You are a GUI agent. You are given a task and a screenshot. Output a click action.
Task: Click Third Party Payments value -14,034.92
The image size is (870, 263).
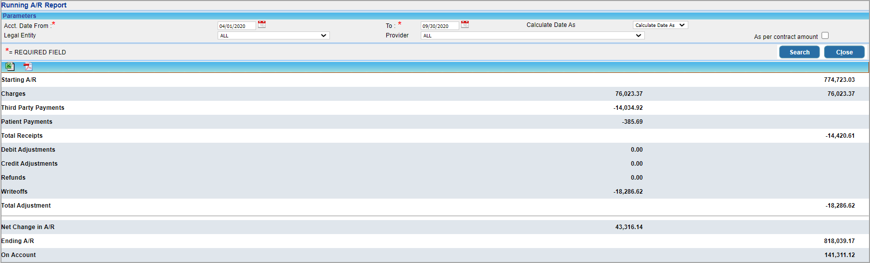[x=628, y=108]
